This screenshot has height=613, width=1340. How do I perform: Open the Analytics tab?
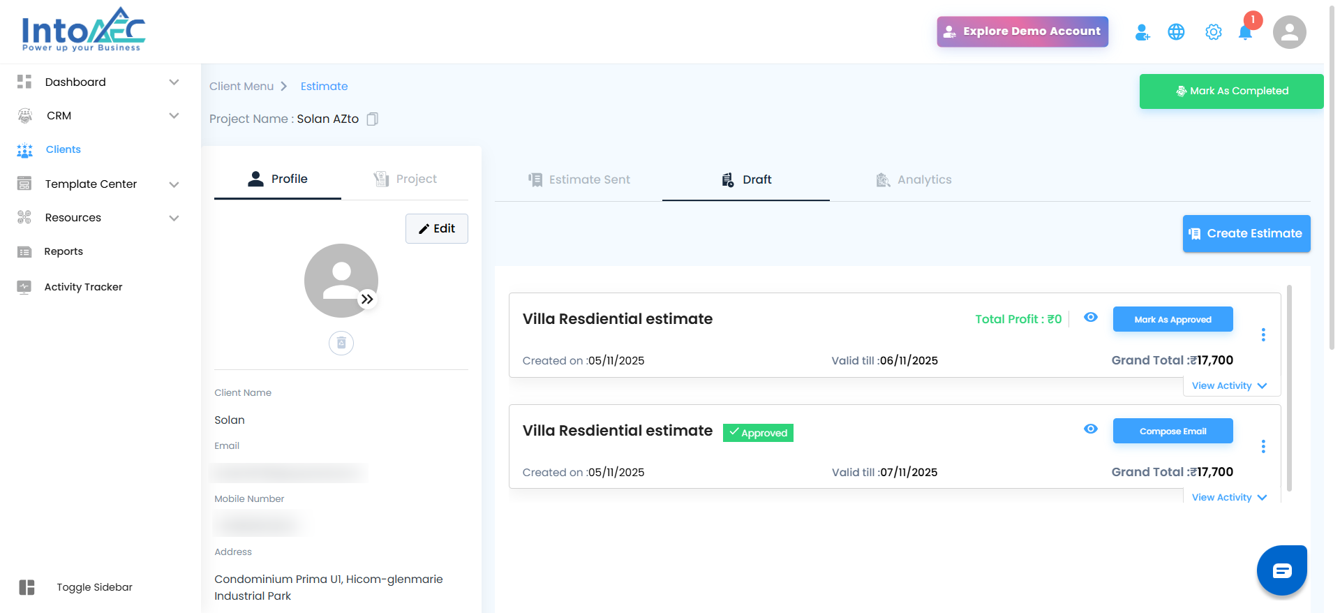coord(914,180)
